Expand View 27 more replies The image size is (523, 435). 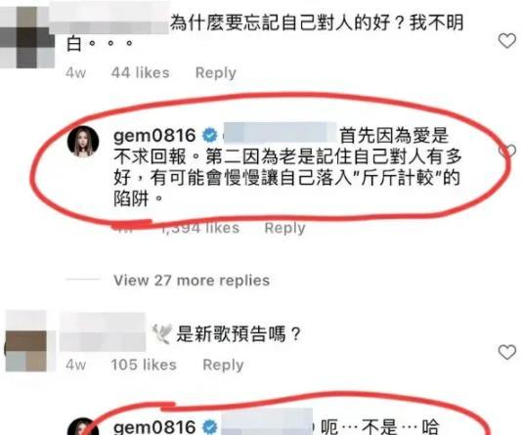192,281
